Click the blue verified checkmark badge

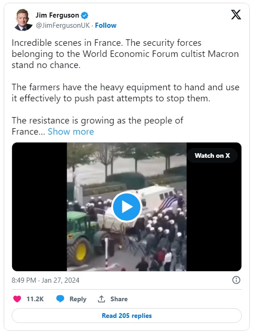(x=84, y=15)
